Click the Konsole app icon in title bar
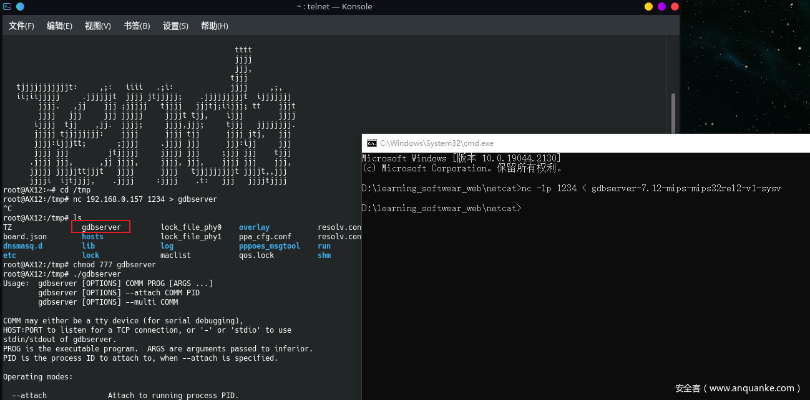This screenshot has width=810, height=400. [7, 7]
